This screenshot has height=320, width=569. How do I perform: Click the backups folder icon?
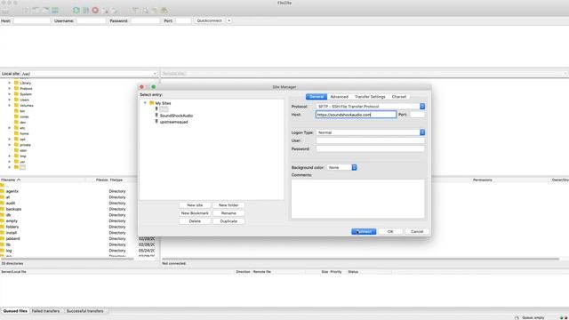coord(3,209)
